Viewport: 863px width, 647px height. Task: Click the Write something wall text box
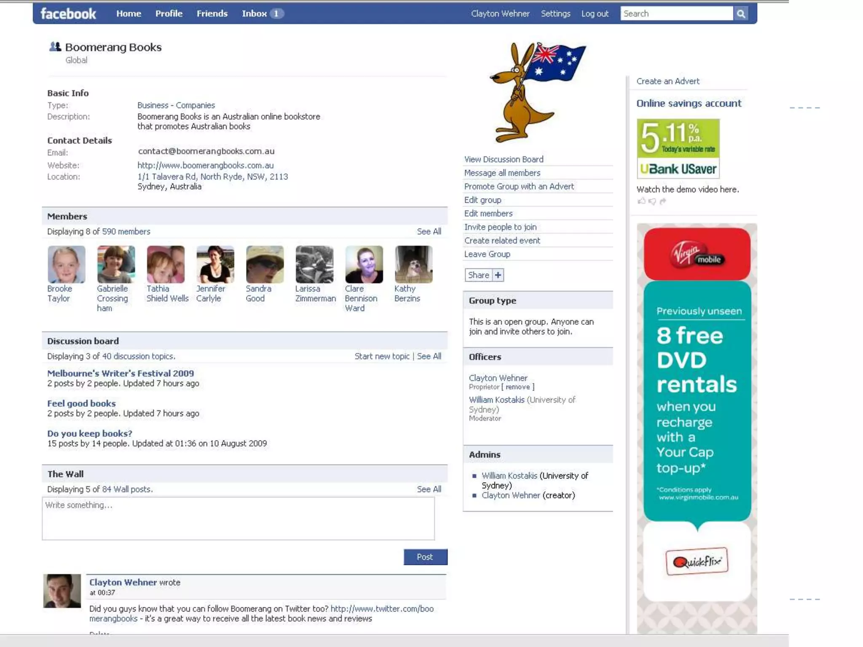238,518
